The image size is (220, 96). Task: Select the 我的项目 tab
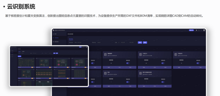(x=71, y=39)
